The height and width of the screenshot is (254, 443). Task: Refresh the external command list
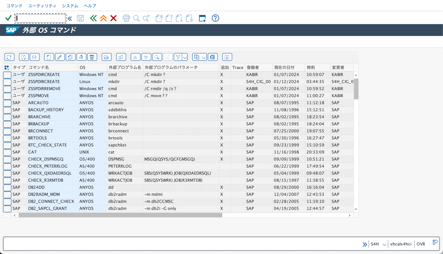pyautogui.click(x=9, y=57)
